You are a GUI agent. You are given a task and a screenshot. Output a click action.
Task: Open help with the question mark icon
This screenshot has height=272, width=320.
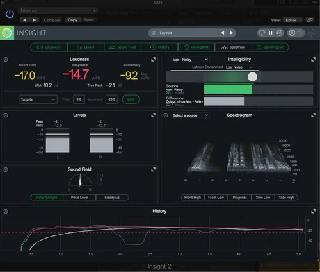(300, 33)
